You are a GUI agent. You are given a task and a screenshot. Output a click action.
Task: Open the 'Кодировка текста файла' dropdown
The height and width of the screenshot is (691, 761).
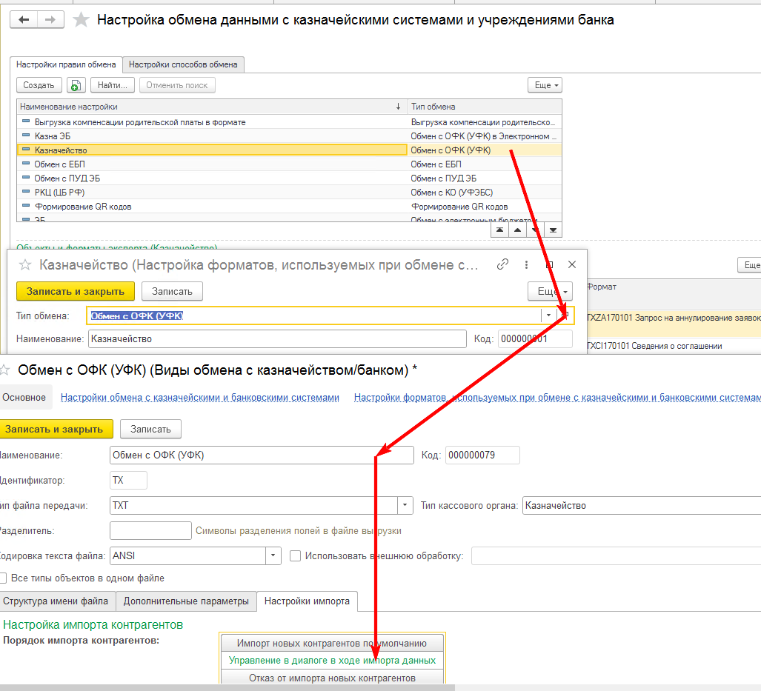[273, 555]
